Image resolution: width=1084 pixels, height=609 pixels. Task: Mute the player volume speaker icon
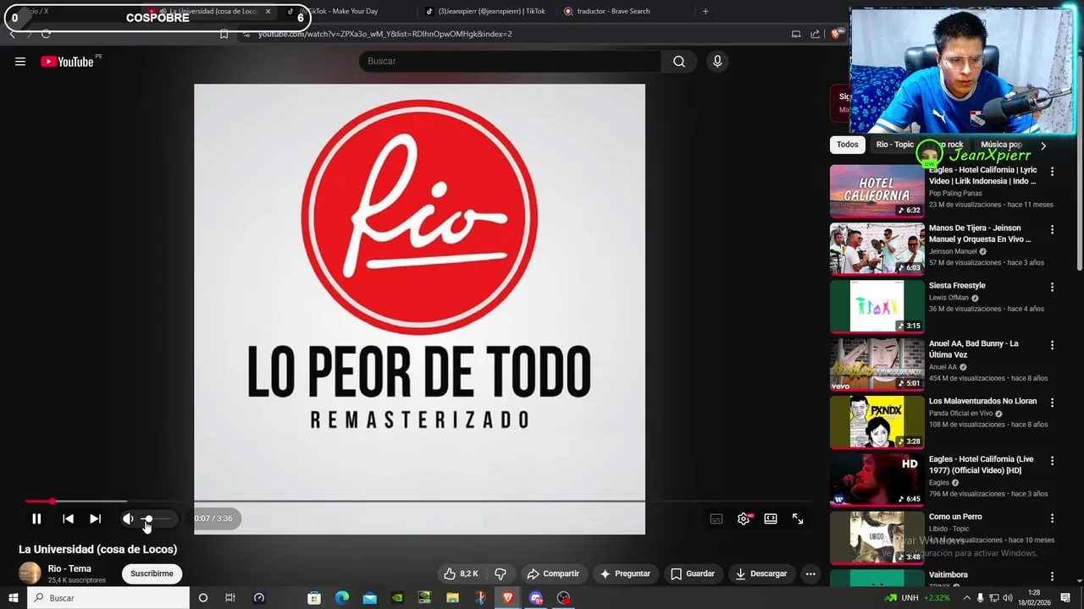coord(128,518)
